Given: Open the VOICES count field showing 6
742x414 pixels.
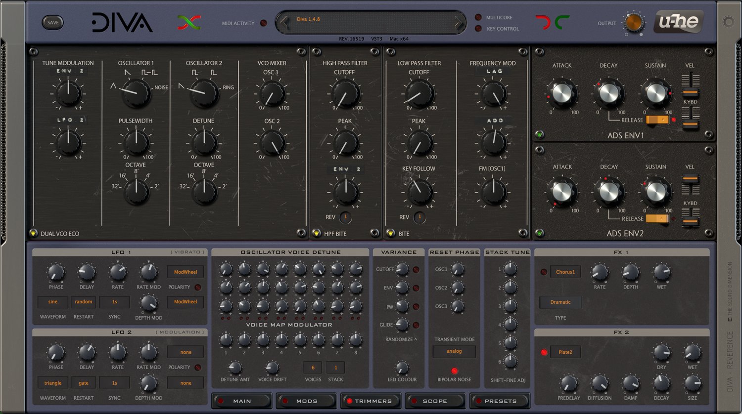Looking at the screenshot, I should click(313, 368).
